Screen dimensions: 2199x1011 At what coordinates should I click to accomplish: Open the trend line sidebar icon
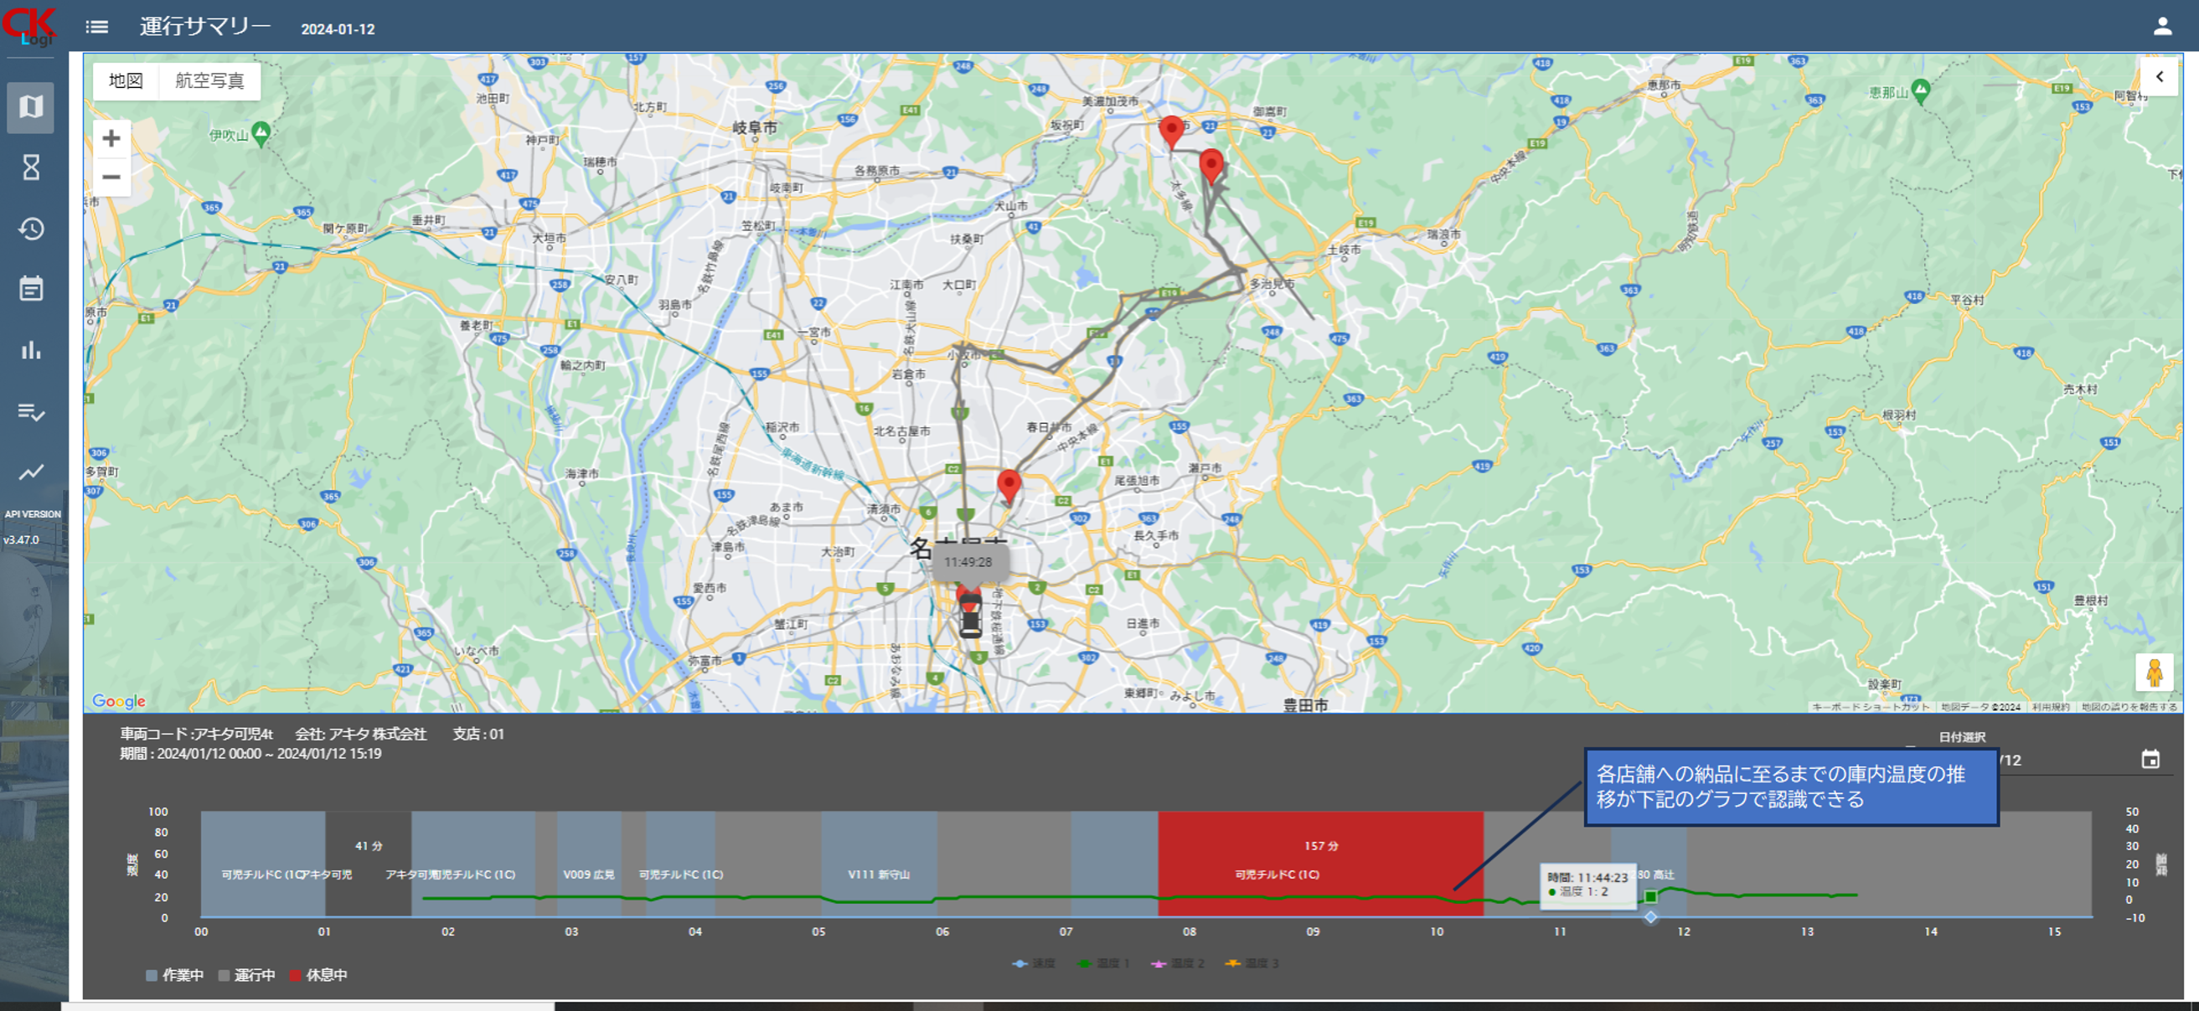31,472
